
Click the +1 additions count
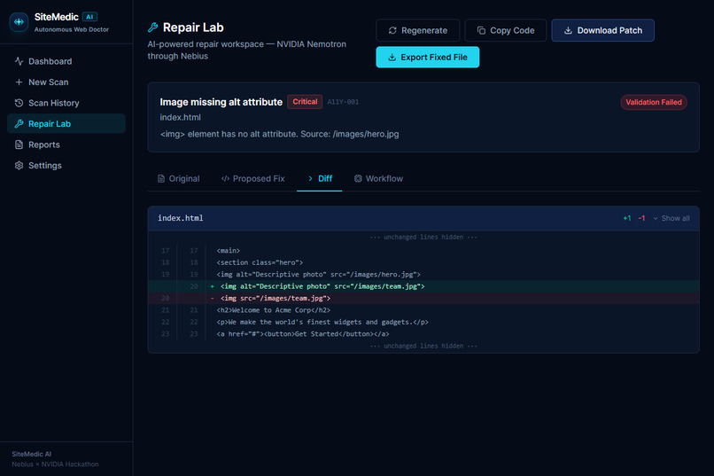[627, 219]
